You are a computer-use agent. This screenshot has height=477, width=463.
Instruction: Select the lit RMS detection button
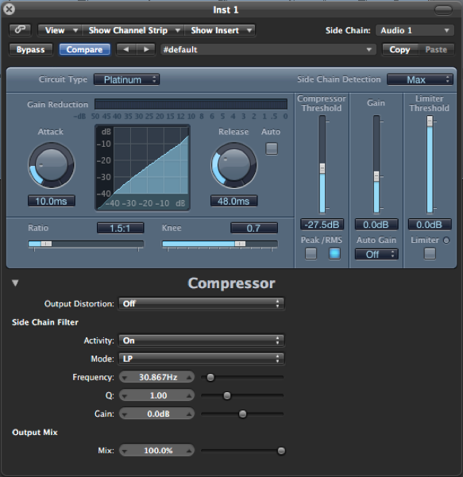click(334, 253)
